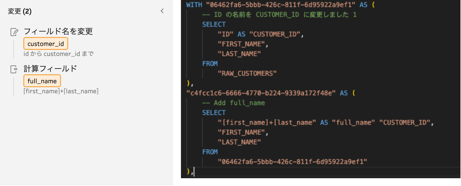
Task: Click the rename field edit icon
Action: pyautogui.click(x=14, y=32)
